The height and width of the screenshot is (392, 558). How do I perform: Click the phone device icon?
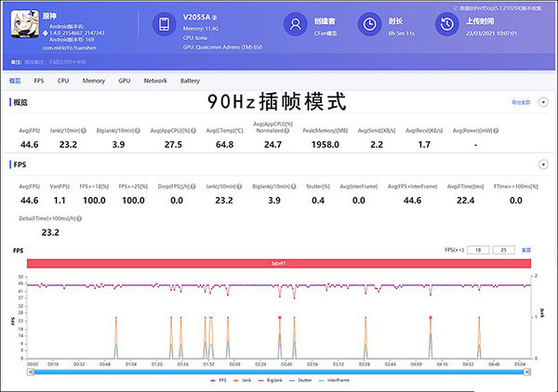(x=163, y=25)
